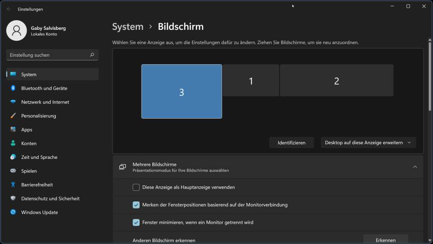
Task: Click the Zeit und Sprache globe icon
Action: point(13,157)
